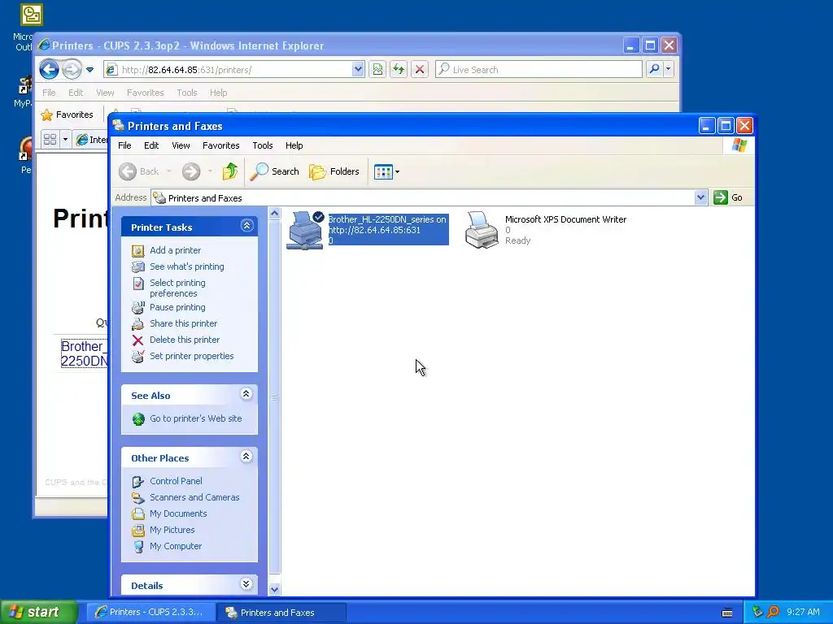Click the My Documents folder icon
The image size is (833, 624).
tap(138, 513)
